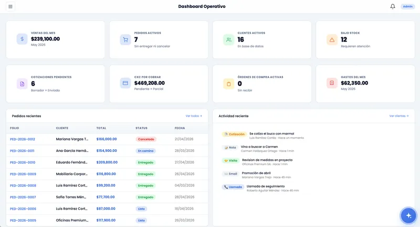
Task: Open the floating sparkle assistant button
Action: [408, 215]
